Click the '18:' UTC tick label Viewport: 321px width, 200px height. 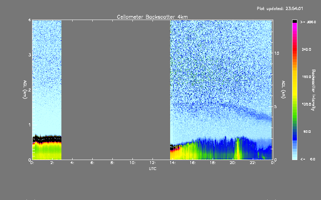click(213, 163)
